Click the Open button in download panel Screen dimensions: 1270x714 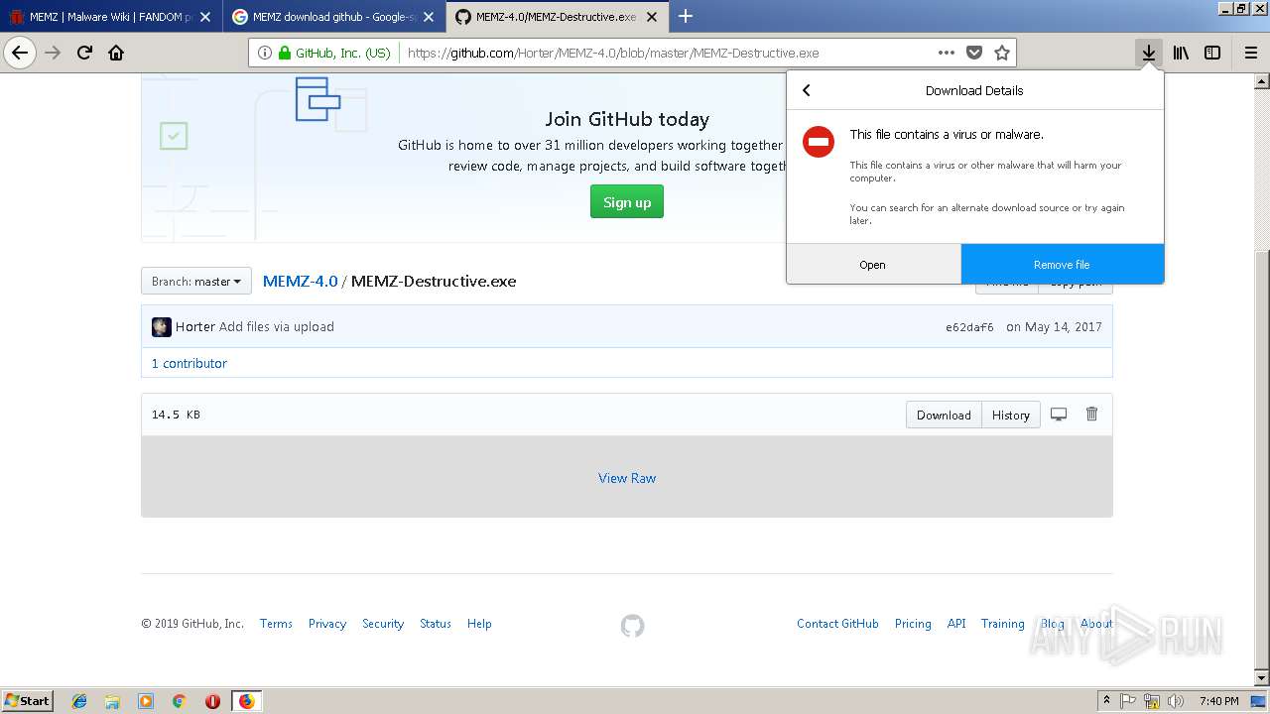(x=873, y=265)
